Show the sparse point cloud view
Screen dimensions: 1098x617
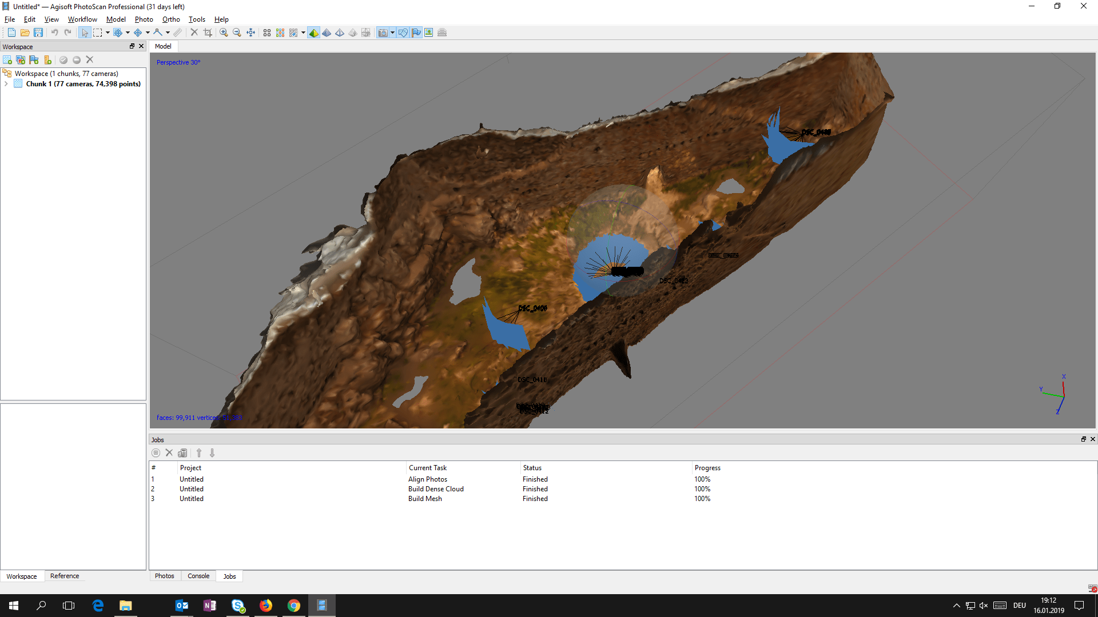point(266,33)
